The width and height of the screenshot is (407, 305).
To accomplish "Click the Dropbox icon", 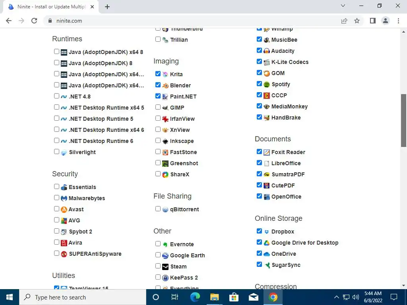I will 267,232.
